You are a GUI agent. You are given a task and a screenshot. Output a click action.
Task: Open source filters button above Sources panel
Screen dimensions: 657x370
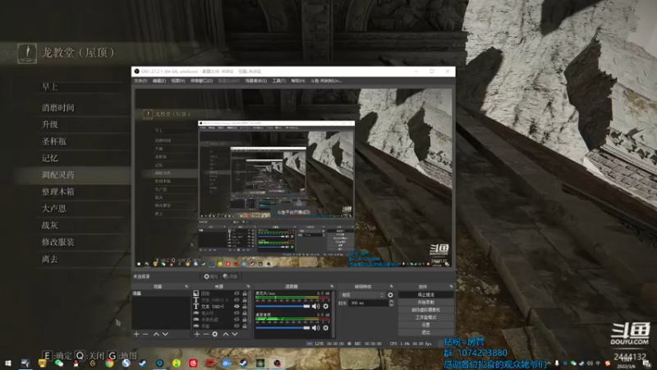pyautogui.click(x=231, y=277)
